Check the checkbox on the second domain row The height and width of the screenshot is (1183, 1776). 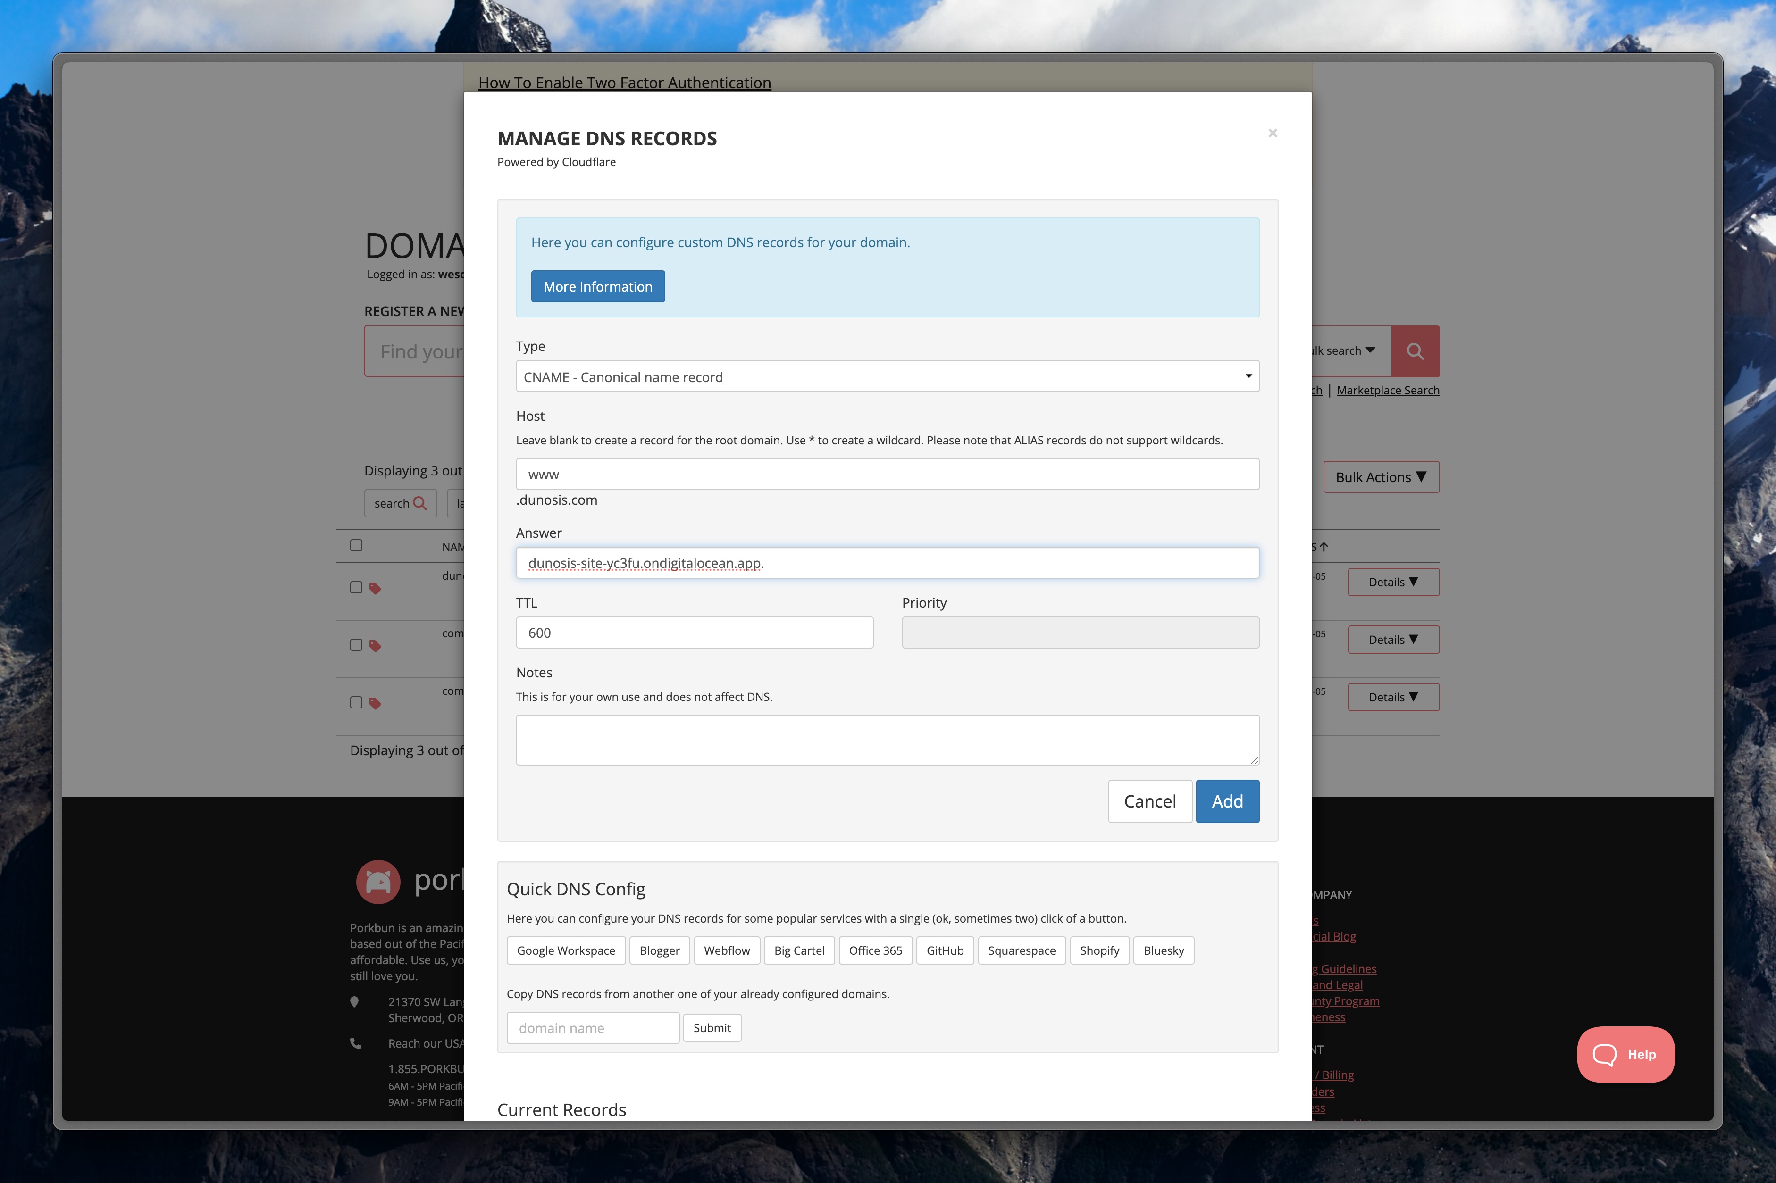pyautogui.click(x=356, y=644)
